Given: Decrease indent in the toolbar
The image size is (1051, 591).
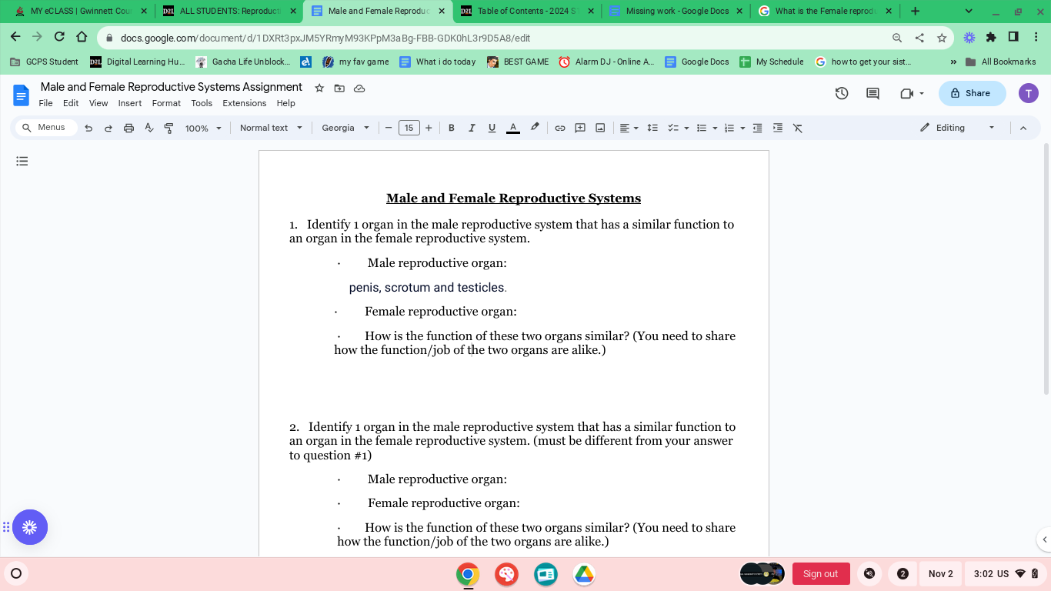Looking at the screenshot, I should click(x=757, y=128).
